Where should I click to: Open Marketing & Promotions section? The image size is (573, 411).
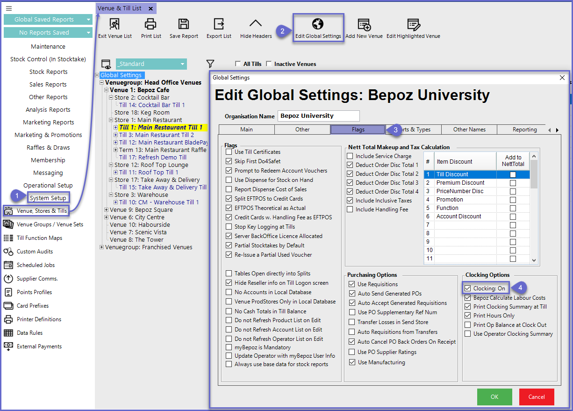pos(48,135)
